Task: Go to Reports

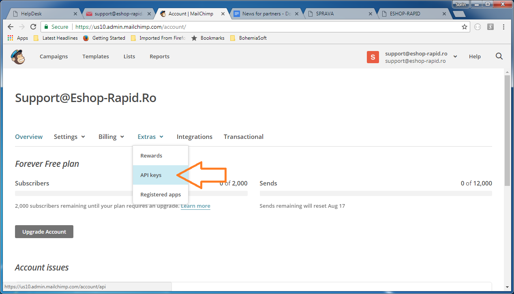Action: (x=160, y=57)
